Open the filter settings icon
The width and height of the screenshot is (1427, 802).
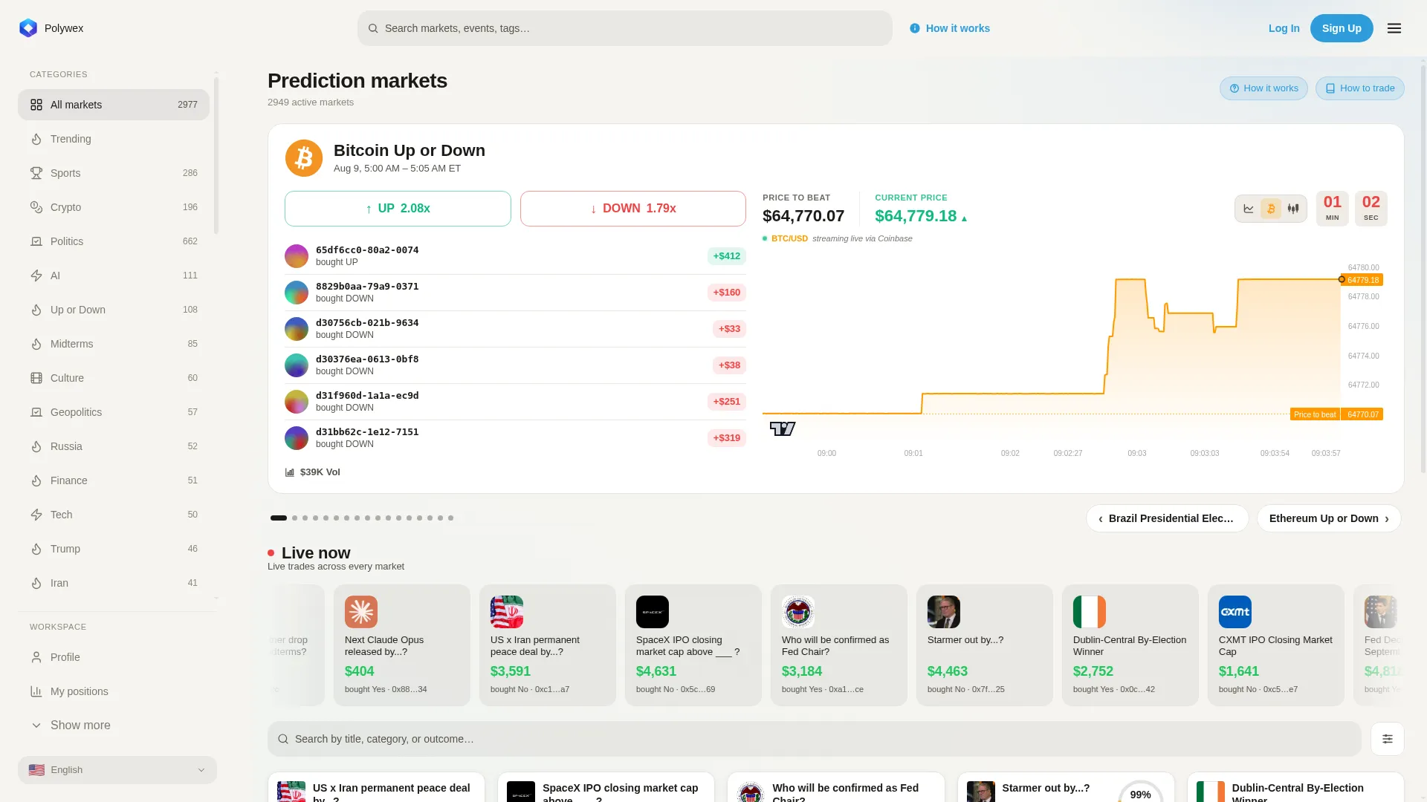[1388, 739]
